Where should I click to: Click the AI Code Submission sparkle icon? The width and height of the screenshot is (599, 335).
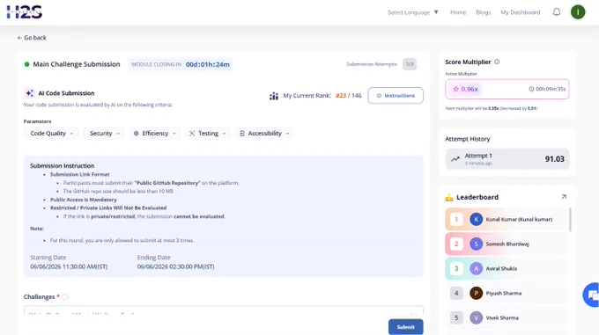click(29, 93)
